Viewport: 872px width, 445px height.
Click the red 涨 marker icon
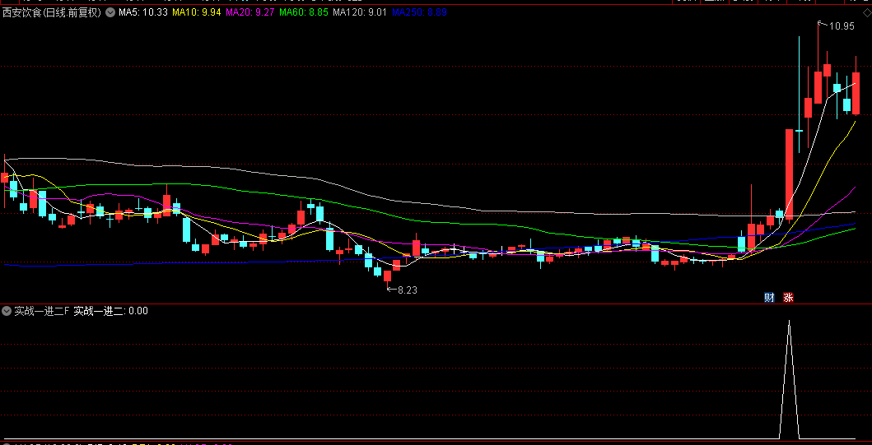pyautogui.click(x=788, y=297)
